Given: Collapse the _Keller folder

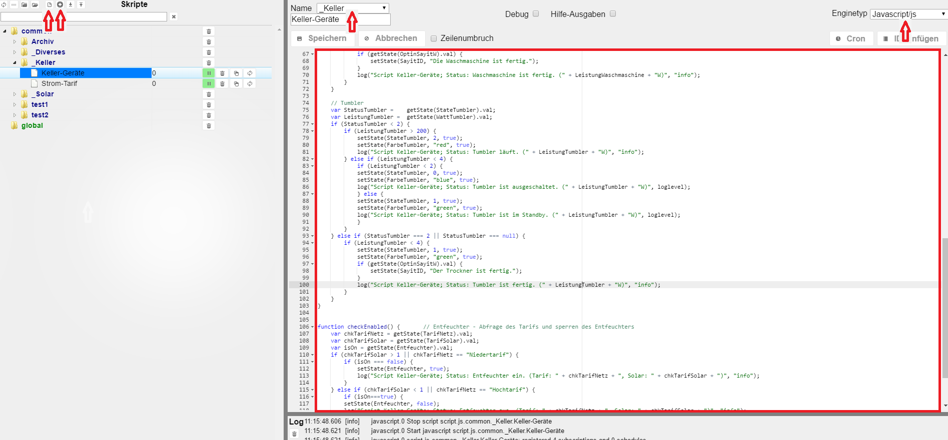Looking at the screenshot, I should [x=15, y=63].
